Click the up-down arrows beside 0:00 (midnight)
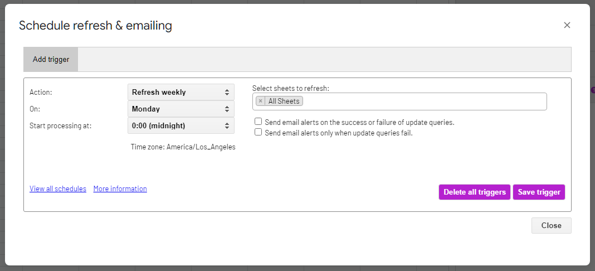 tap(227, 125)
